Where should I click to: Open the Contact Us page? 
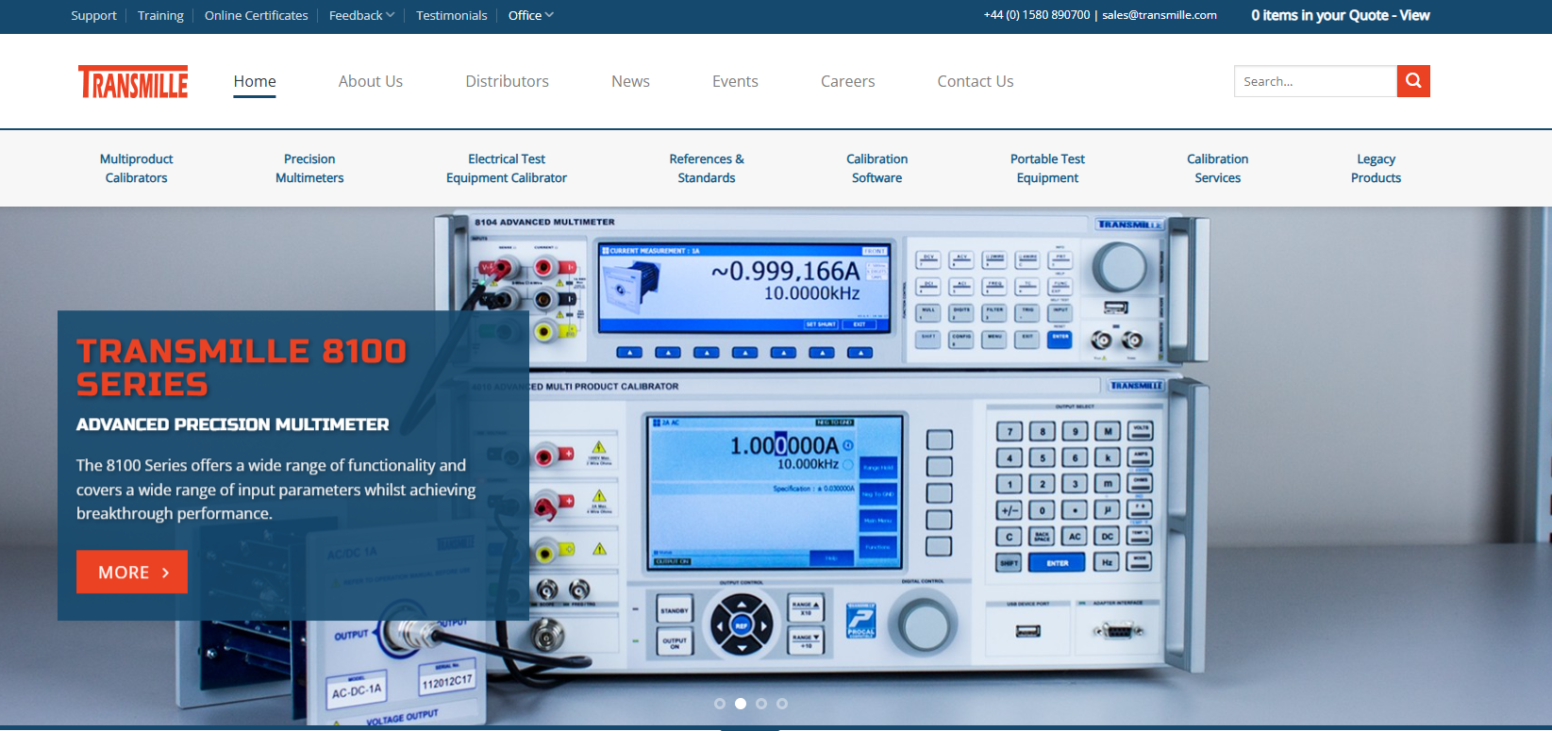coord(976,81)
